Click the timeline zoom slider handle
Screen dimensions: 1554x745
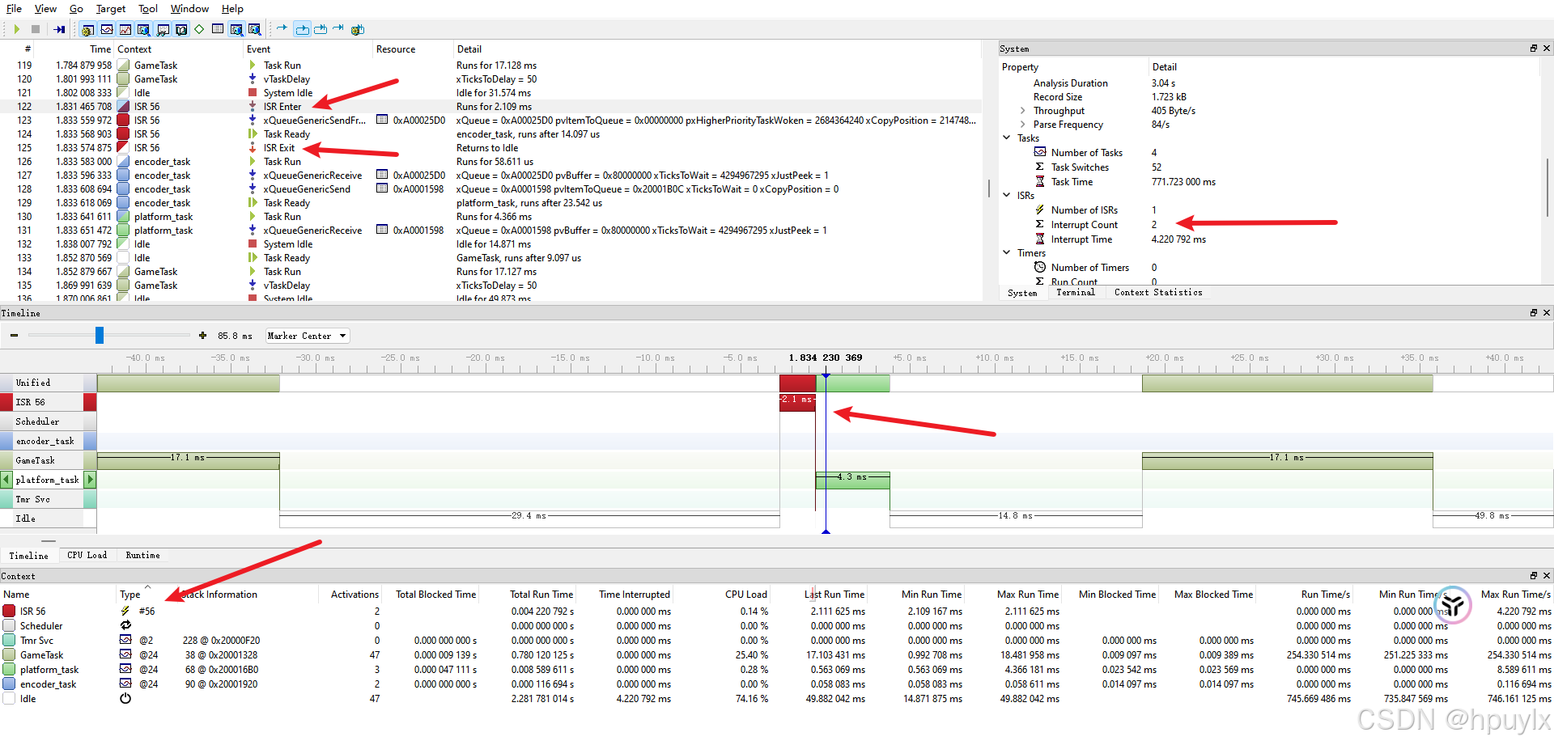(x=99, y=334)
